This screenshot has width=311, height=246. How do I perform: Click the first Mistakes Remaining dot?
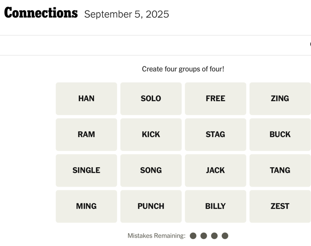click(193, 236)
